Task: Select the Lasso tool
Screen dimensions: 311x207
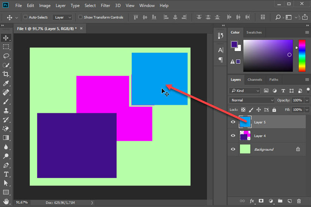Action: pyautogui.click(x=6, y=56)
